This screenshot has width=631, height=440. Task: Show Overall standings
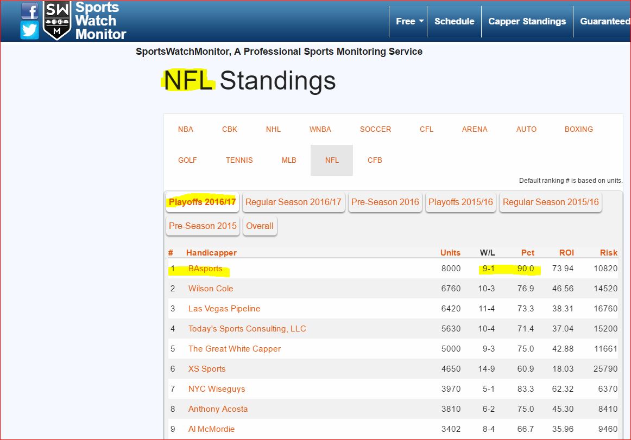260,226
